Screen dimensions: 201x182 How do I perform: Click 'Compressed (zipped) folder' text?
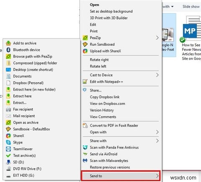pyautogui.click(x=35, y=63)
